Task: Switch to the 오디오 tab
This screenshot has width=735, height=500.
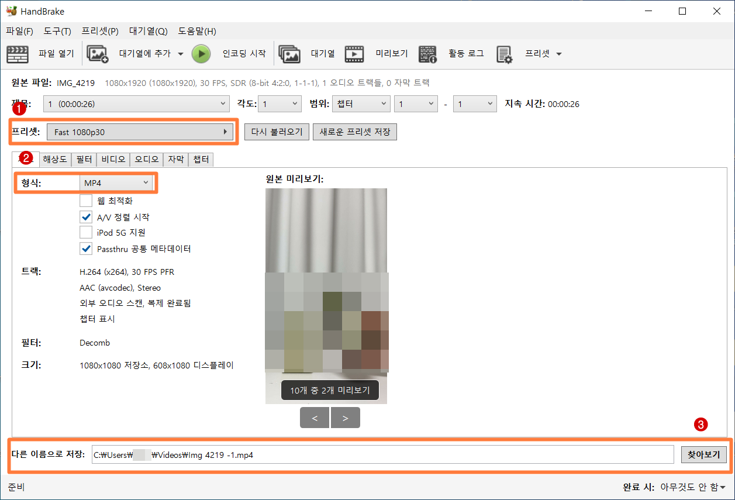Action: pyautogui.click(x=147, y=159)
